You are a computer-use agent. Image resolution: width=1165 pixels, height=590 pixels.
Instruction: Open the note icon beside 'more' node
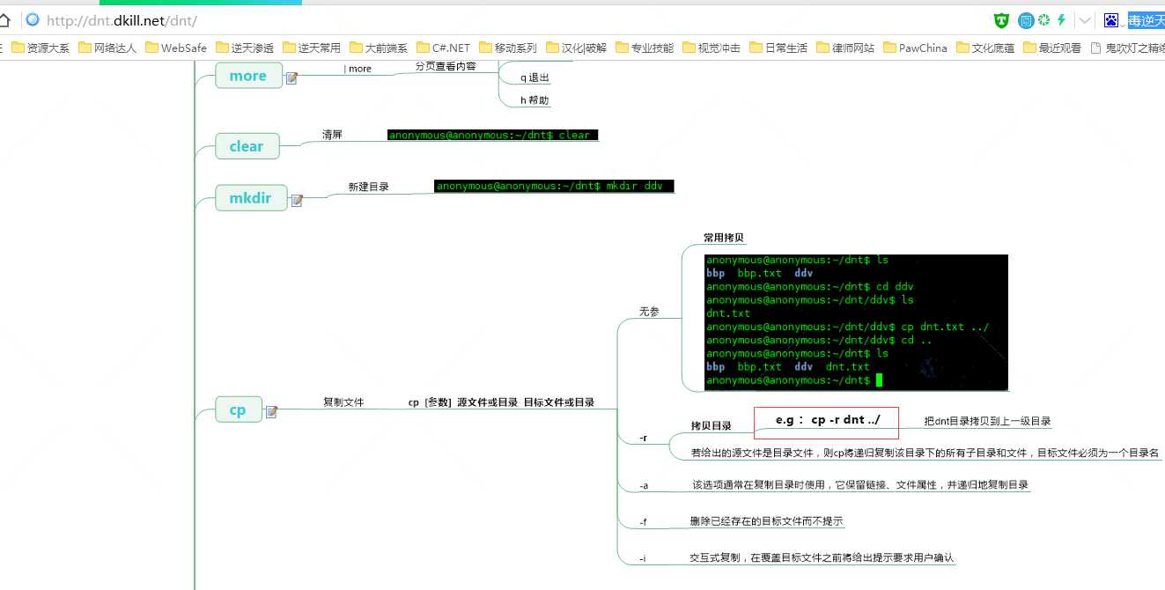pyautogui.click(x=291, y=78)
